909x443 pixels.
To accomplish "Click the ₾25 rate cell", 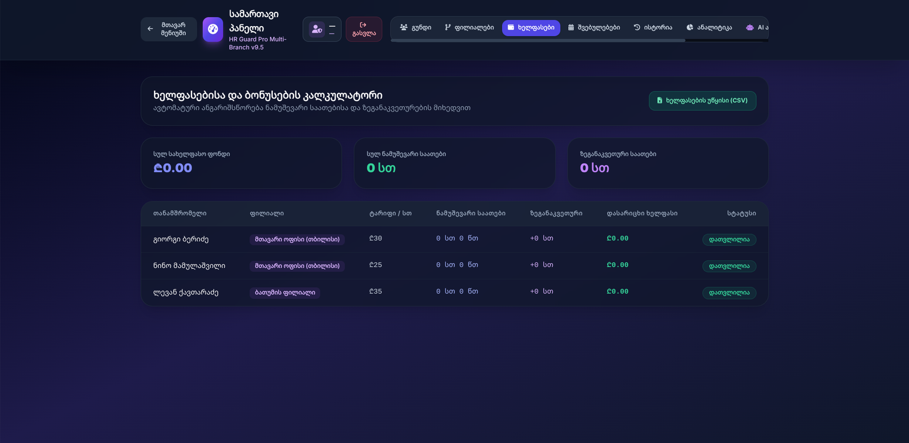I will [x=376, y=265].
